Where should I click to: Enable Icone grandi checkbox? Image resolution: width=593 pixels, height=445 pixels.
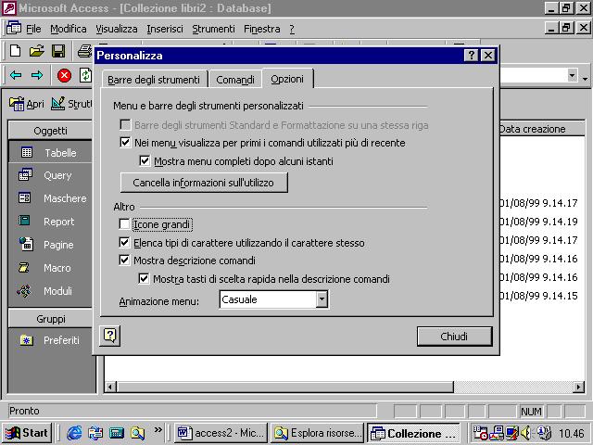coord(124,224)
